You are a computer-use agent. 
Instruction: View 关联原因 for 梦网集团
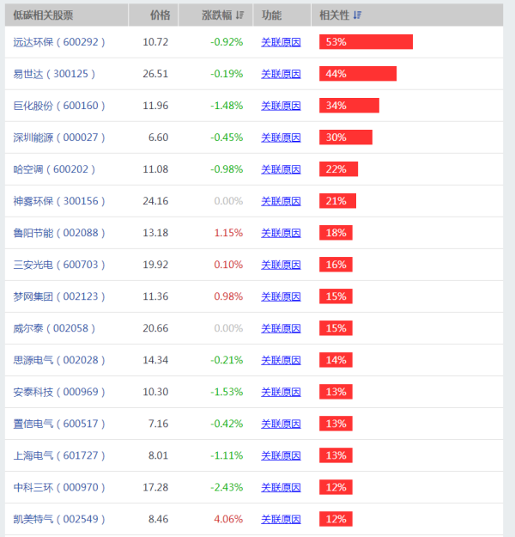pyautogui.click(x=281, y=297)
